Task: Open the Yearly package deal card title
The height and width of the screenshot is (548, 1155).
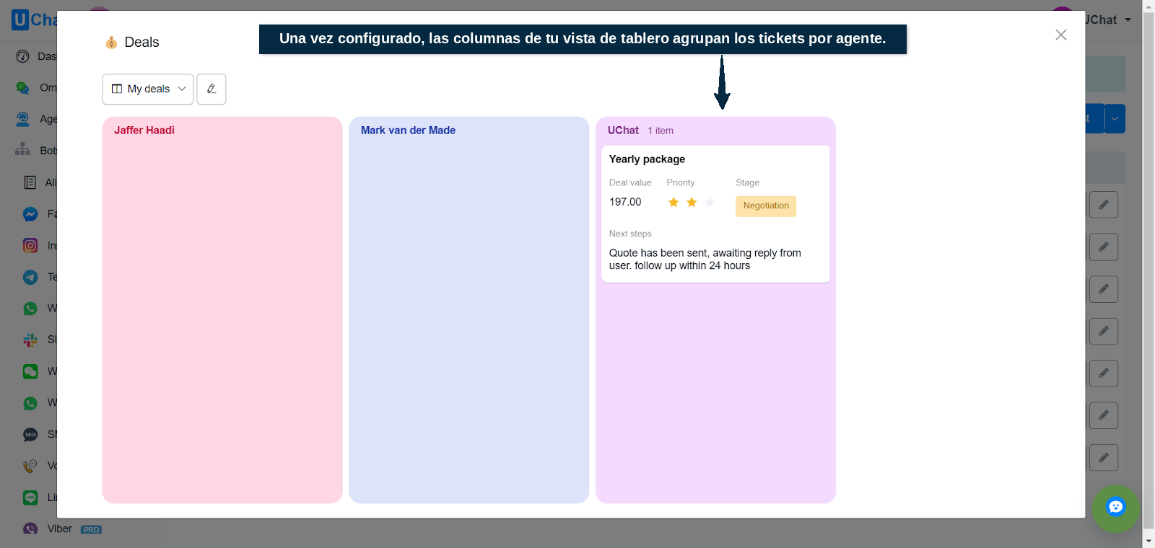Action: point(647,159)
